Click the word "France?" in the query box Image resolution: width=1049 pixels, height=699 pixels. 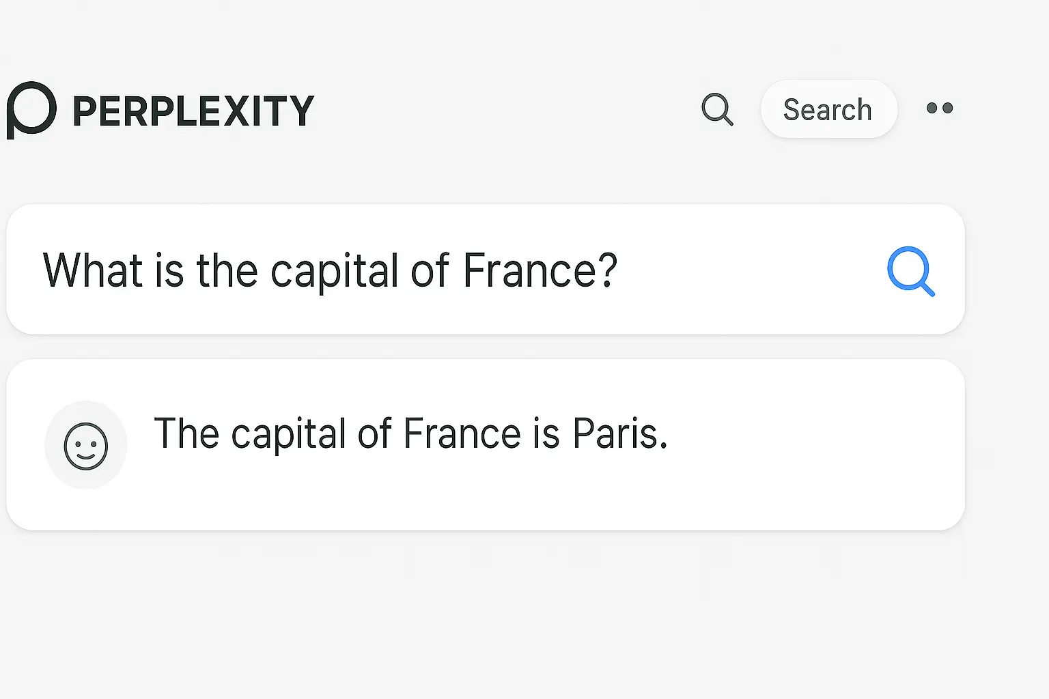(x=540, y=270)
